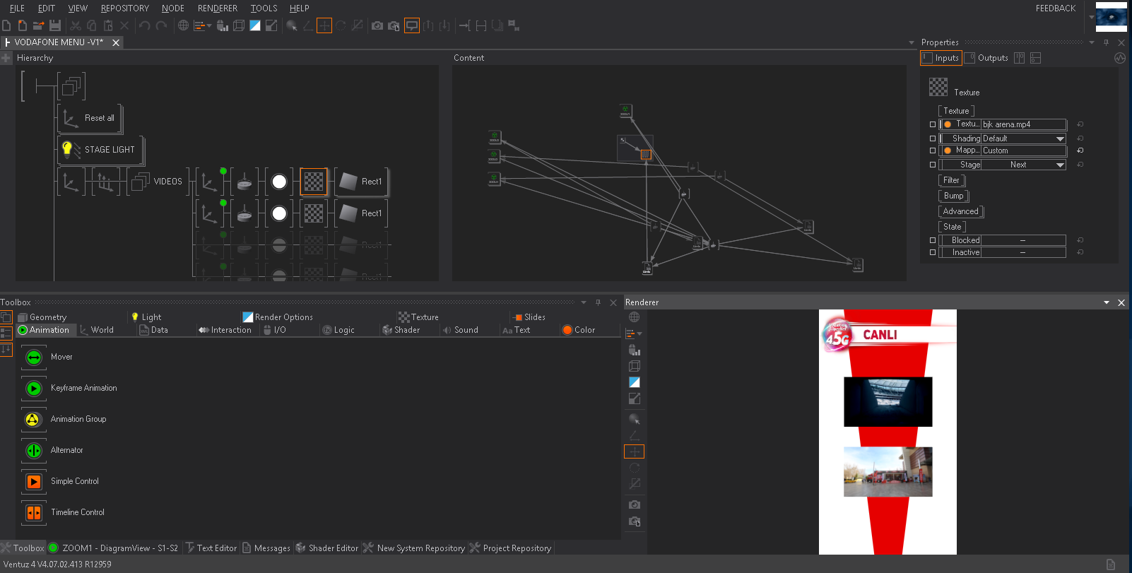
Task: Select the Keyframe Animation node icon
Action: coord(33,389)
